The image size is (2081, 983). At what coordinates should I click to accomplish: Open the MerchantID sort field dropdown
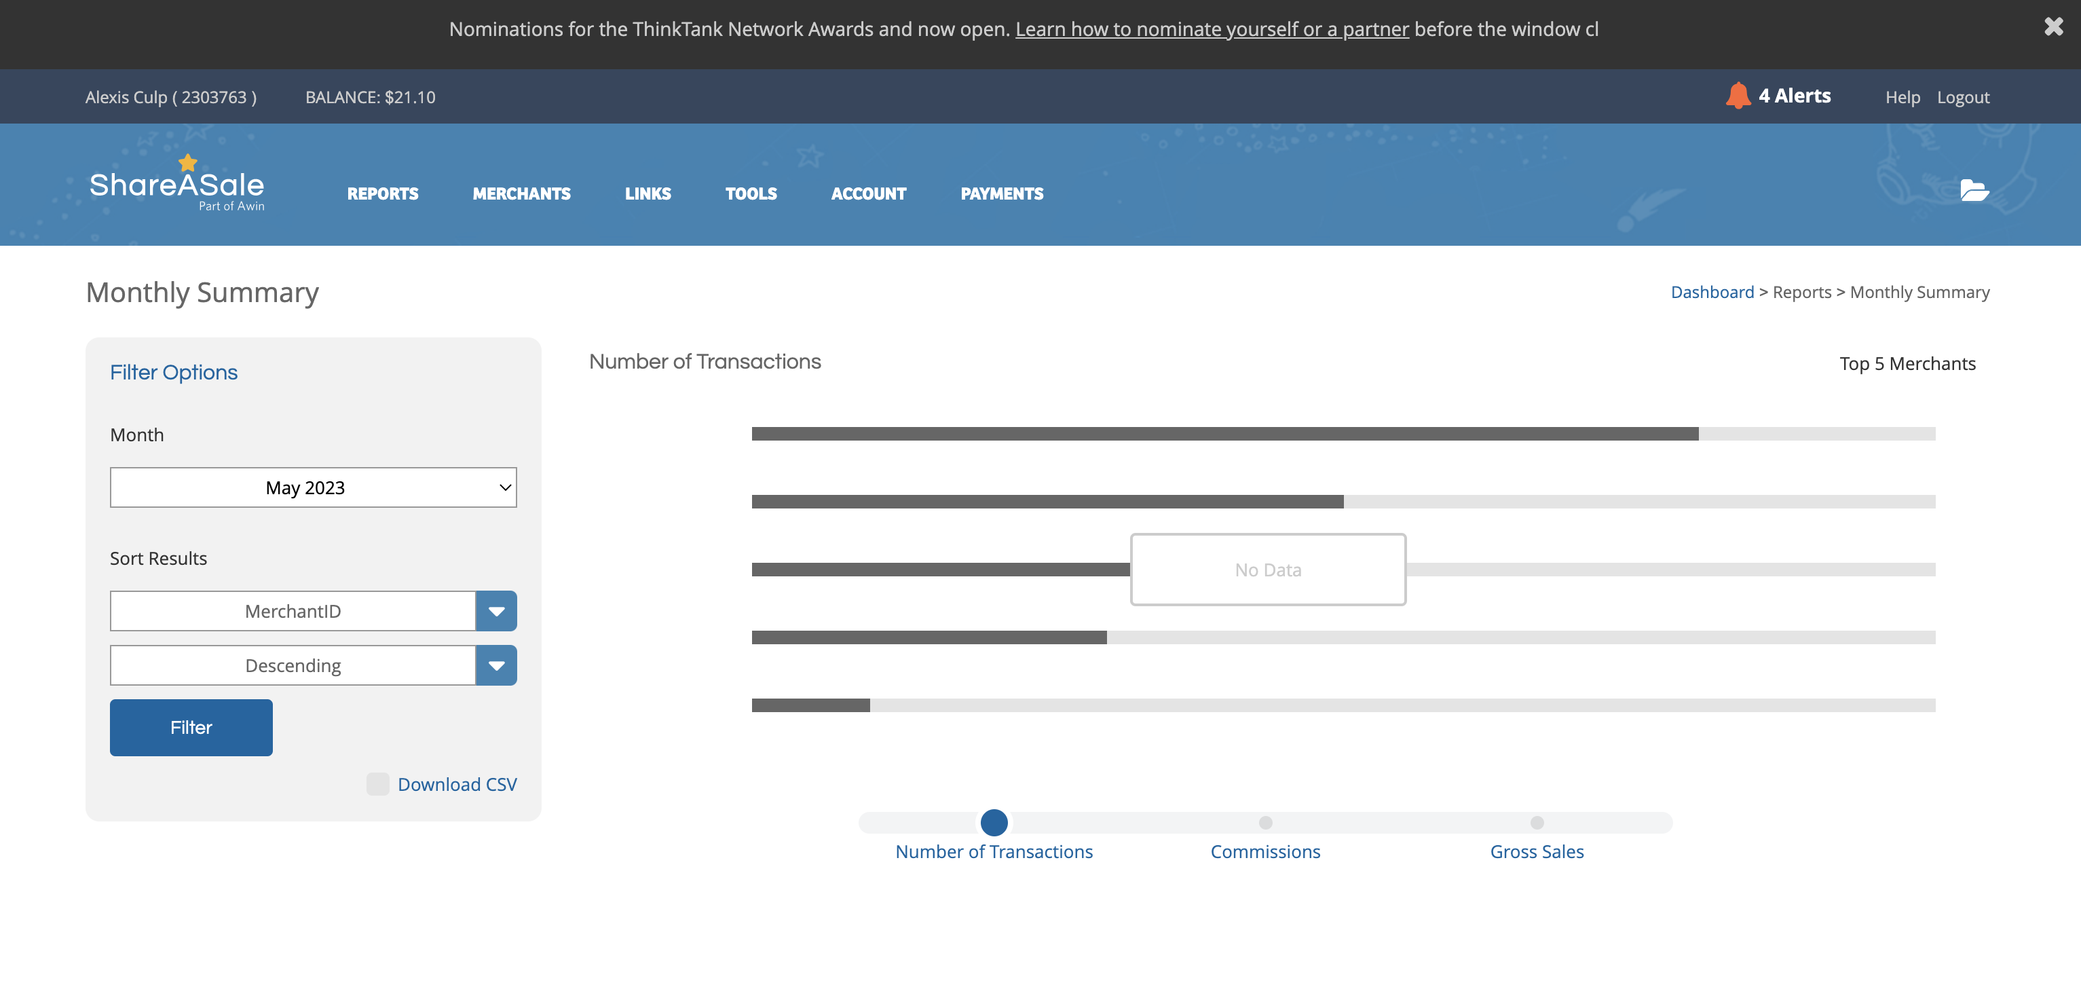[293, 610]
